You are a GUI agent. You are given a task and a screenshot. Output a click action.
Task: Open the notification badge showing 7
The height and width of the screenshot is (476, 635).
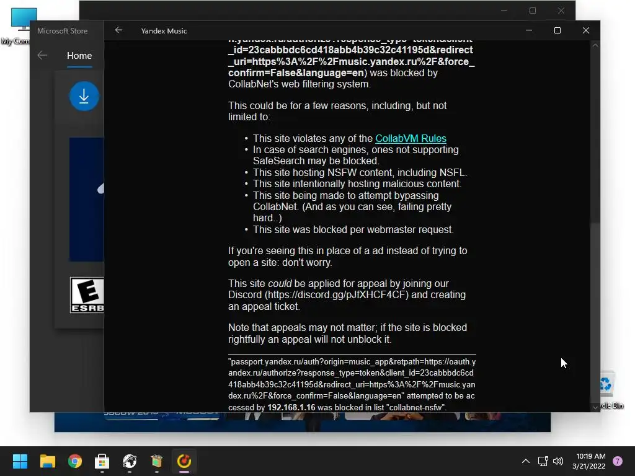pos(618,461)
